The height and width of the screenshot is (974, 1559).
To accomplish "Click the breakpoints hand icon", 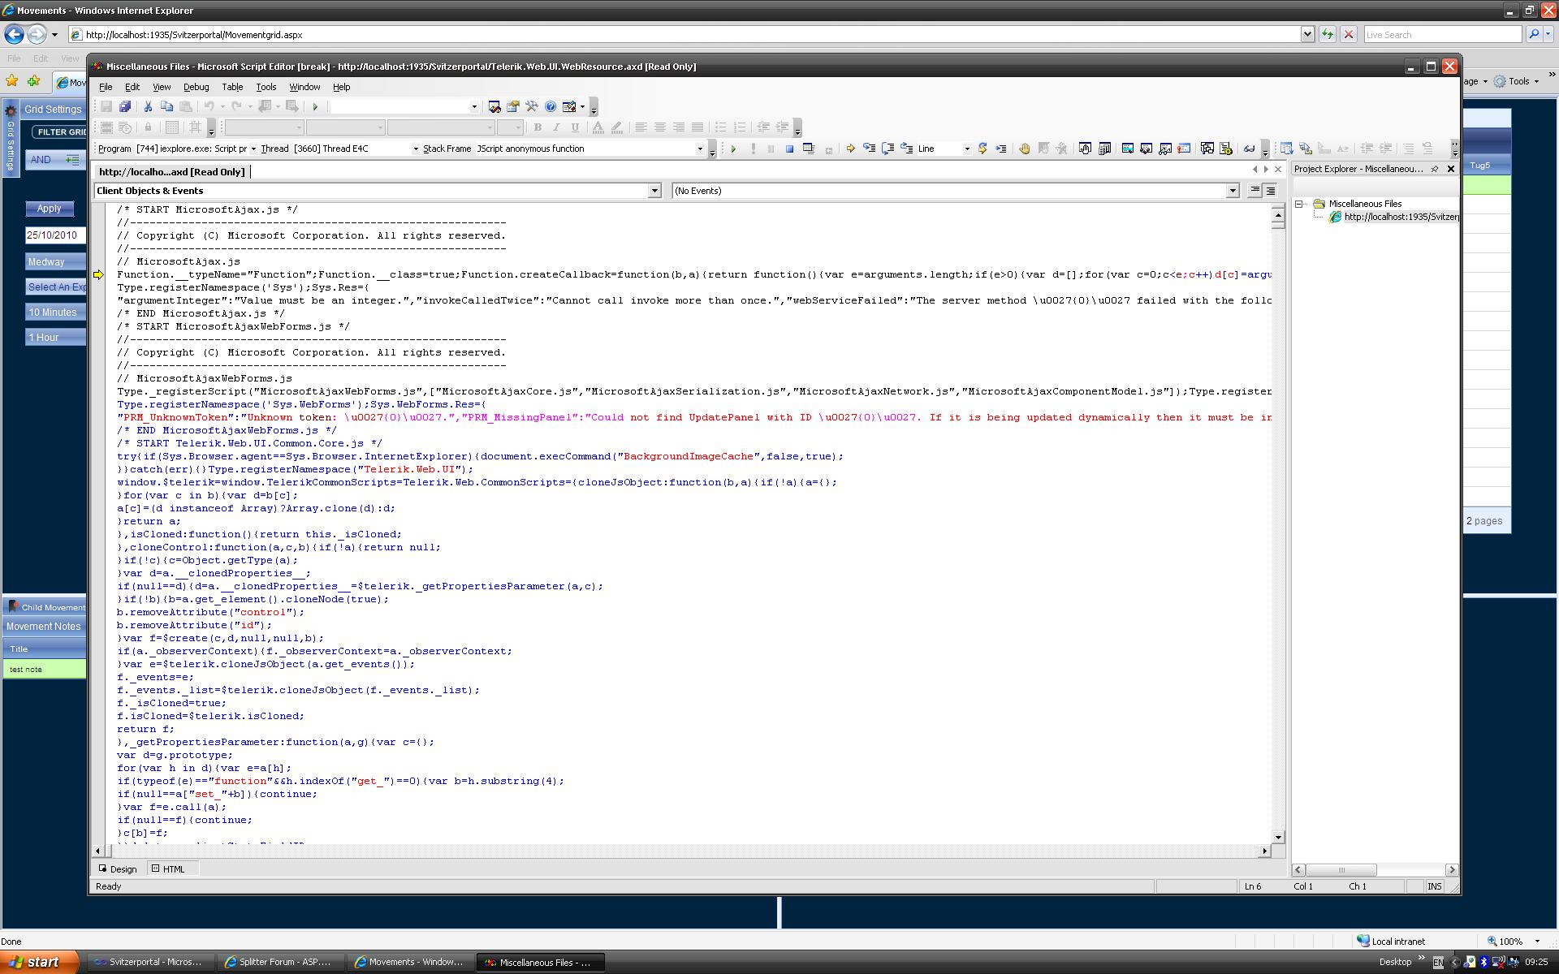I will [1024, 149].
